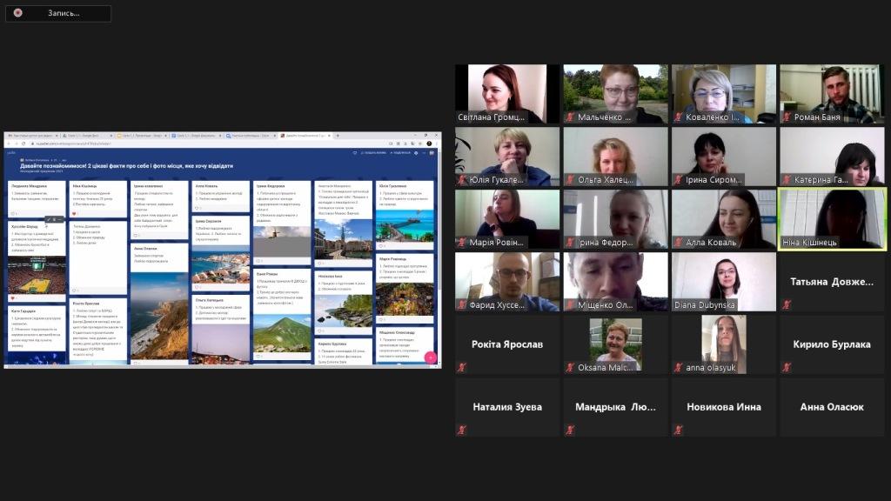Click the muted mic icon on Татьяна Довже tile
This screenshot has width=891, height=501.
787,305
